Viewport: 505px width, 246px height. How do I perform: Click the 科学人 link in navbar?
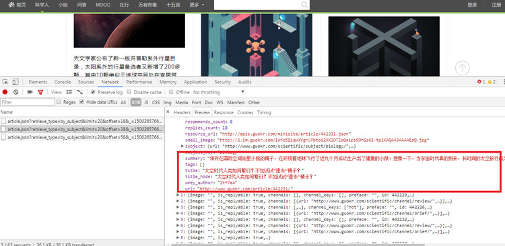[x=42, y=5]
